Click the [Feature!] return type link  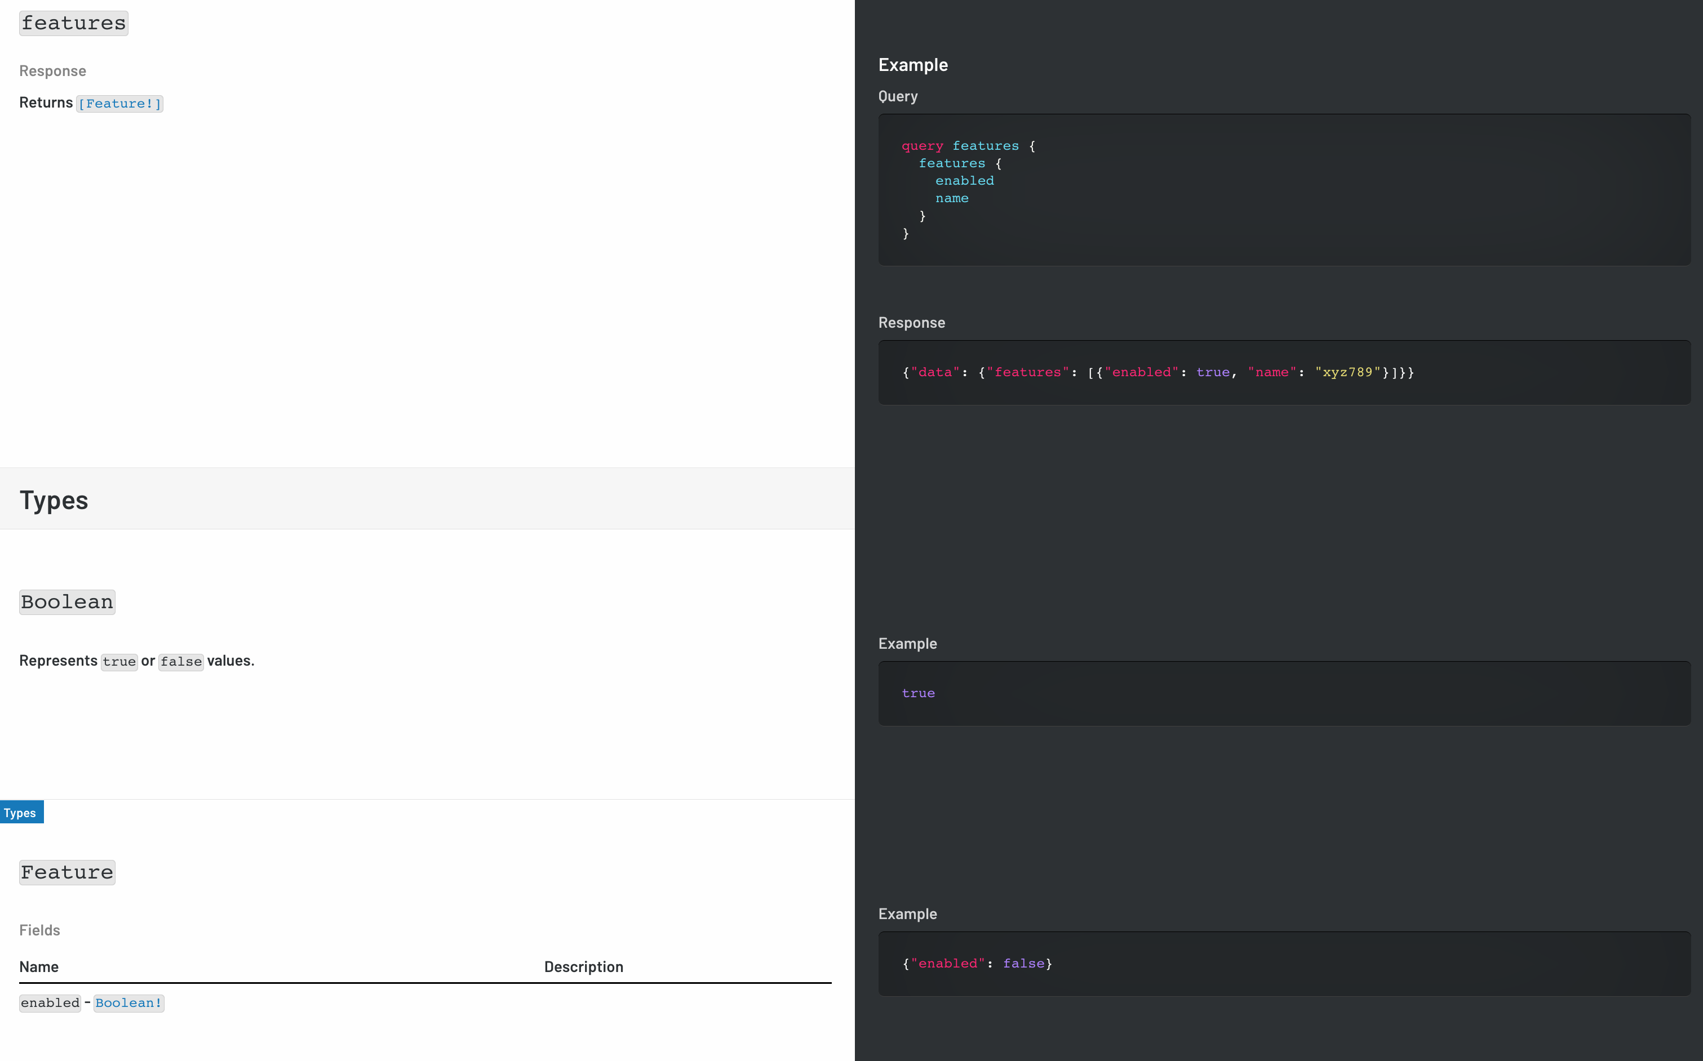(119, 103)
